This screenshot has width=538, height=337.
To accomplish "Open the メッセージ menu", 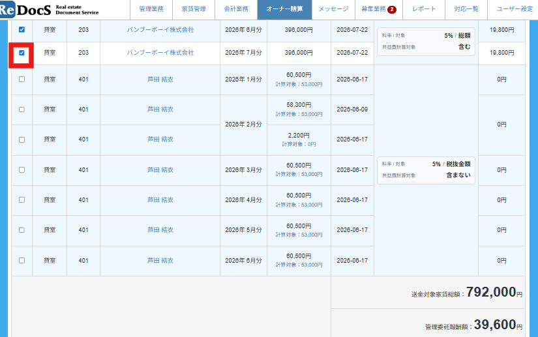I will click(x=333, y=9).
